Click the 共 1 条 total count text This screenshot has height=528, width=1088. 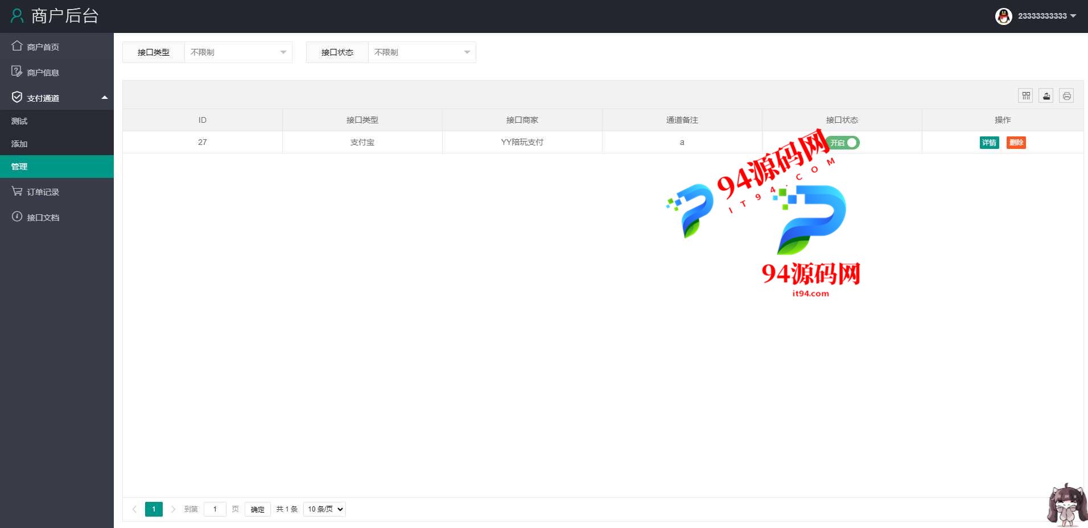click(287, 509)
